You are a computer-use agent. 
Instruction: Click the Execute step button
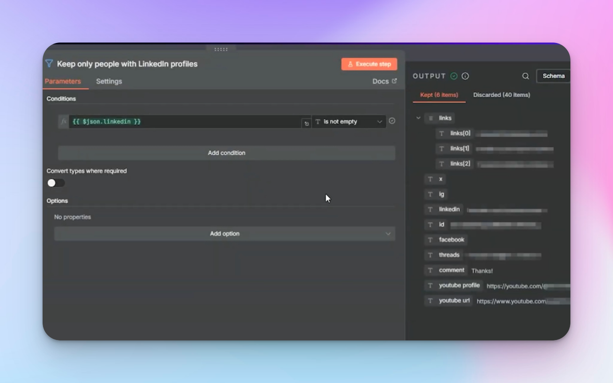(x=369, y=64)
